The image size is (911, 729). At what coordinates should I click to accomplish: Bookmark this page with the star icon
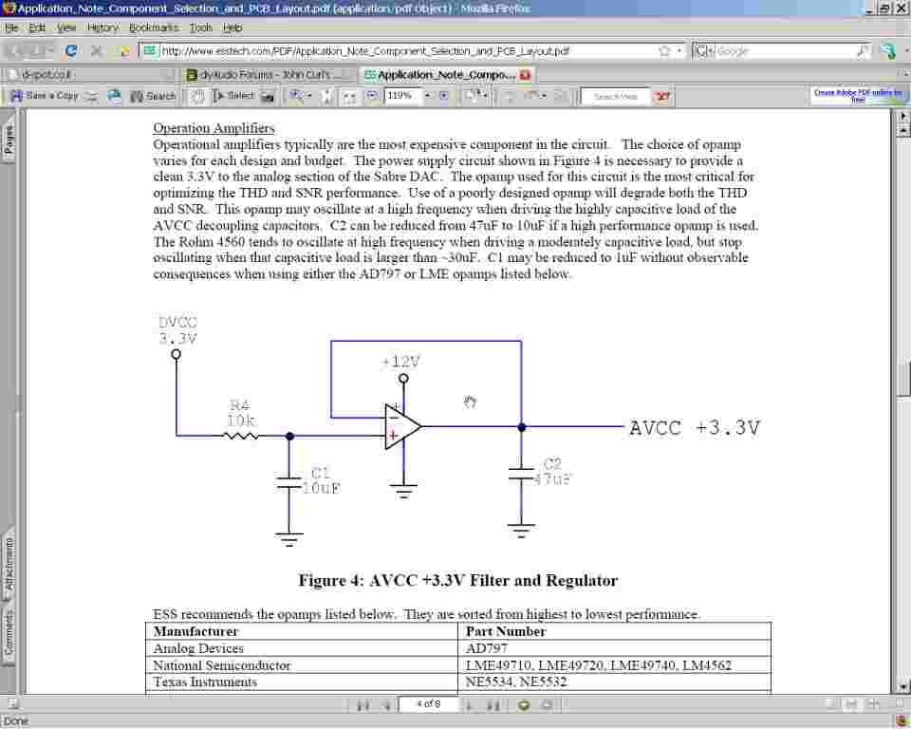664,51
